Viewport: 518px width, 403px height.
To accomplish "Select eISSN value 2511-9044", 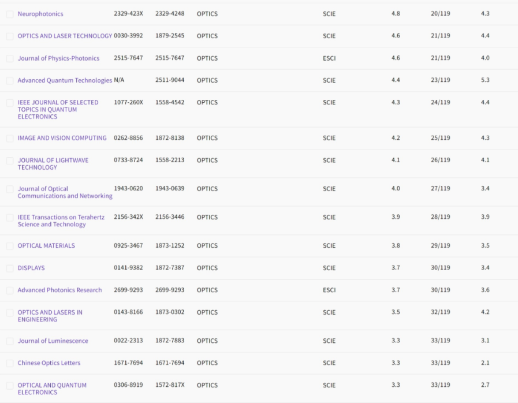I will 170,80.
